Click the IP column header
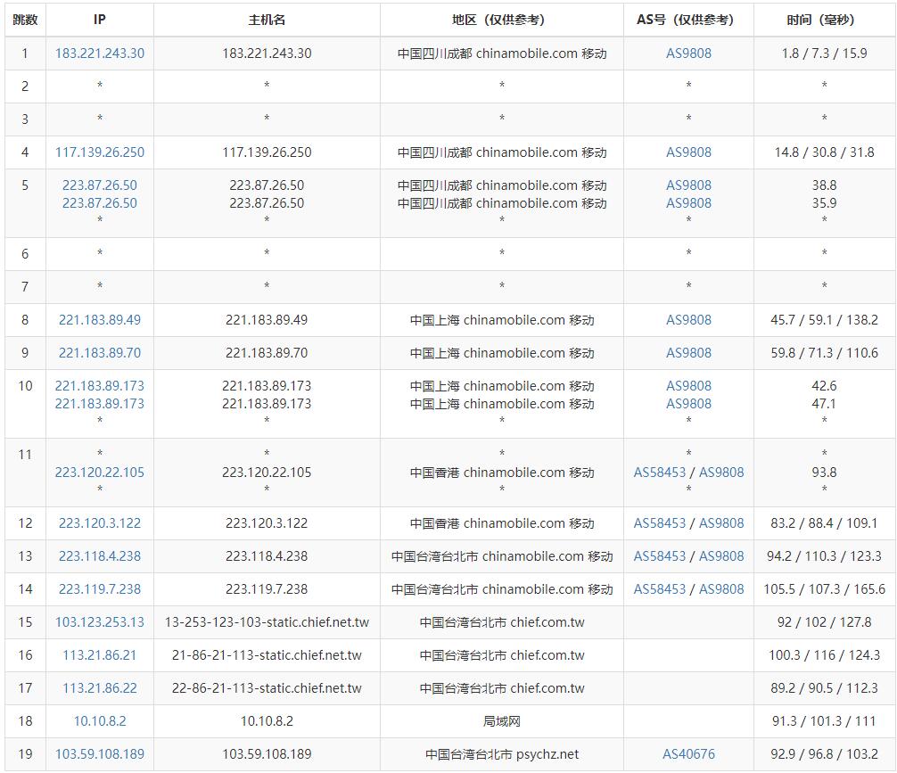Viewport: 897px width, 773px height. [x=100, y=20]
